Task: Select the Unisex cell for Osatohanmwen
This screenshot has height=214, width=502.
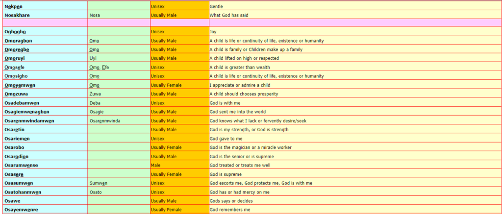Action: (158, 192)
